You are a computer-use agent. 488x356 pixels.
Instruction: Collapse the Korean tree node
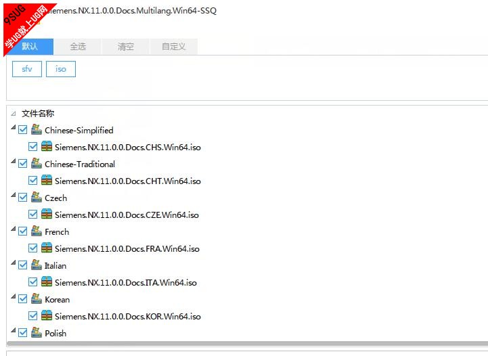tap(13, 297)
